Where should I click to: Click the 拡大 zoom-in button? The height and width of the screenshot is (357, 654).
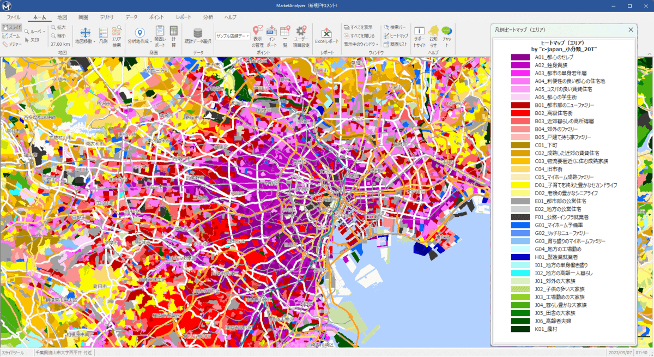pyautogui.click(x=59, y=27)
